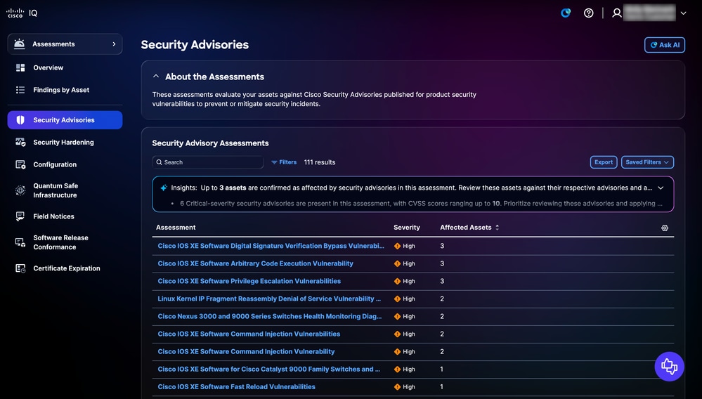Click the floating feedback thumbs button
The image size is (702, 399).
click(x=669, y=367)
